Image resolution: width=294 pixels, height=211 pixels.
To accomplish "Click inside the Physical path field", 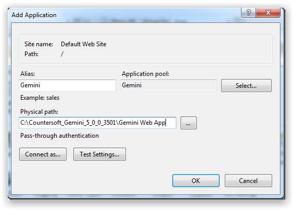I will click(x=97, y=123).
